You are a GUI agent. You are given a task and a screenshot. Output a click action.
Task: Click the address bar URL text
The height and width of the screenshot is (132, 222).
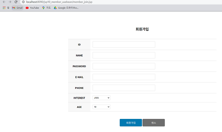pyautogui.click(x=59, y=2)
